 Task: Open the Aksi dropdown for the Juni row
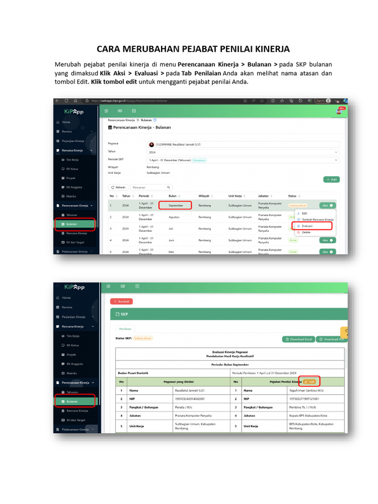click(327, 240)
